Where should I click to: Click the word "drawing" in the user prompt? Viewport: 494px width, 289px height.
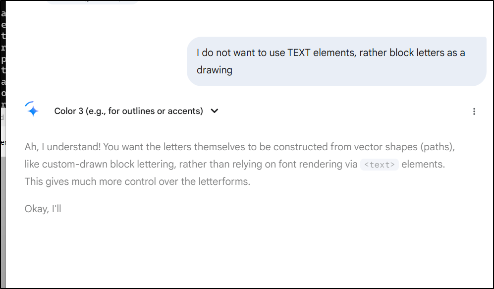(x=215, y=70)
